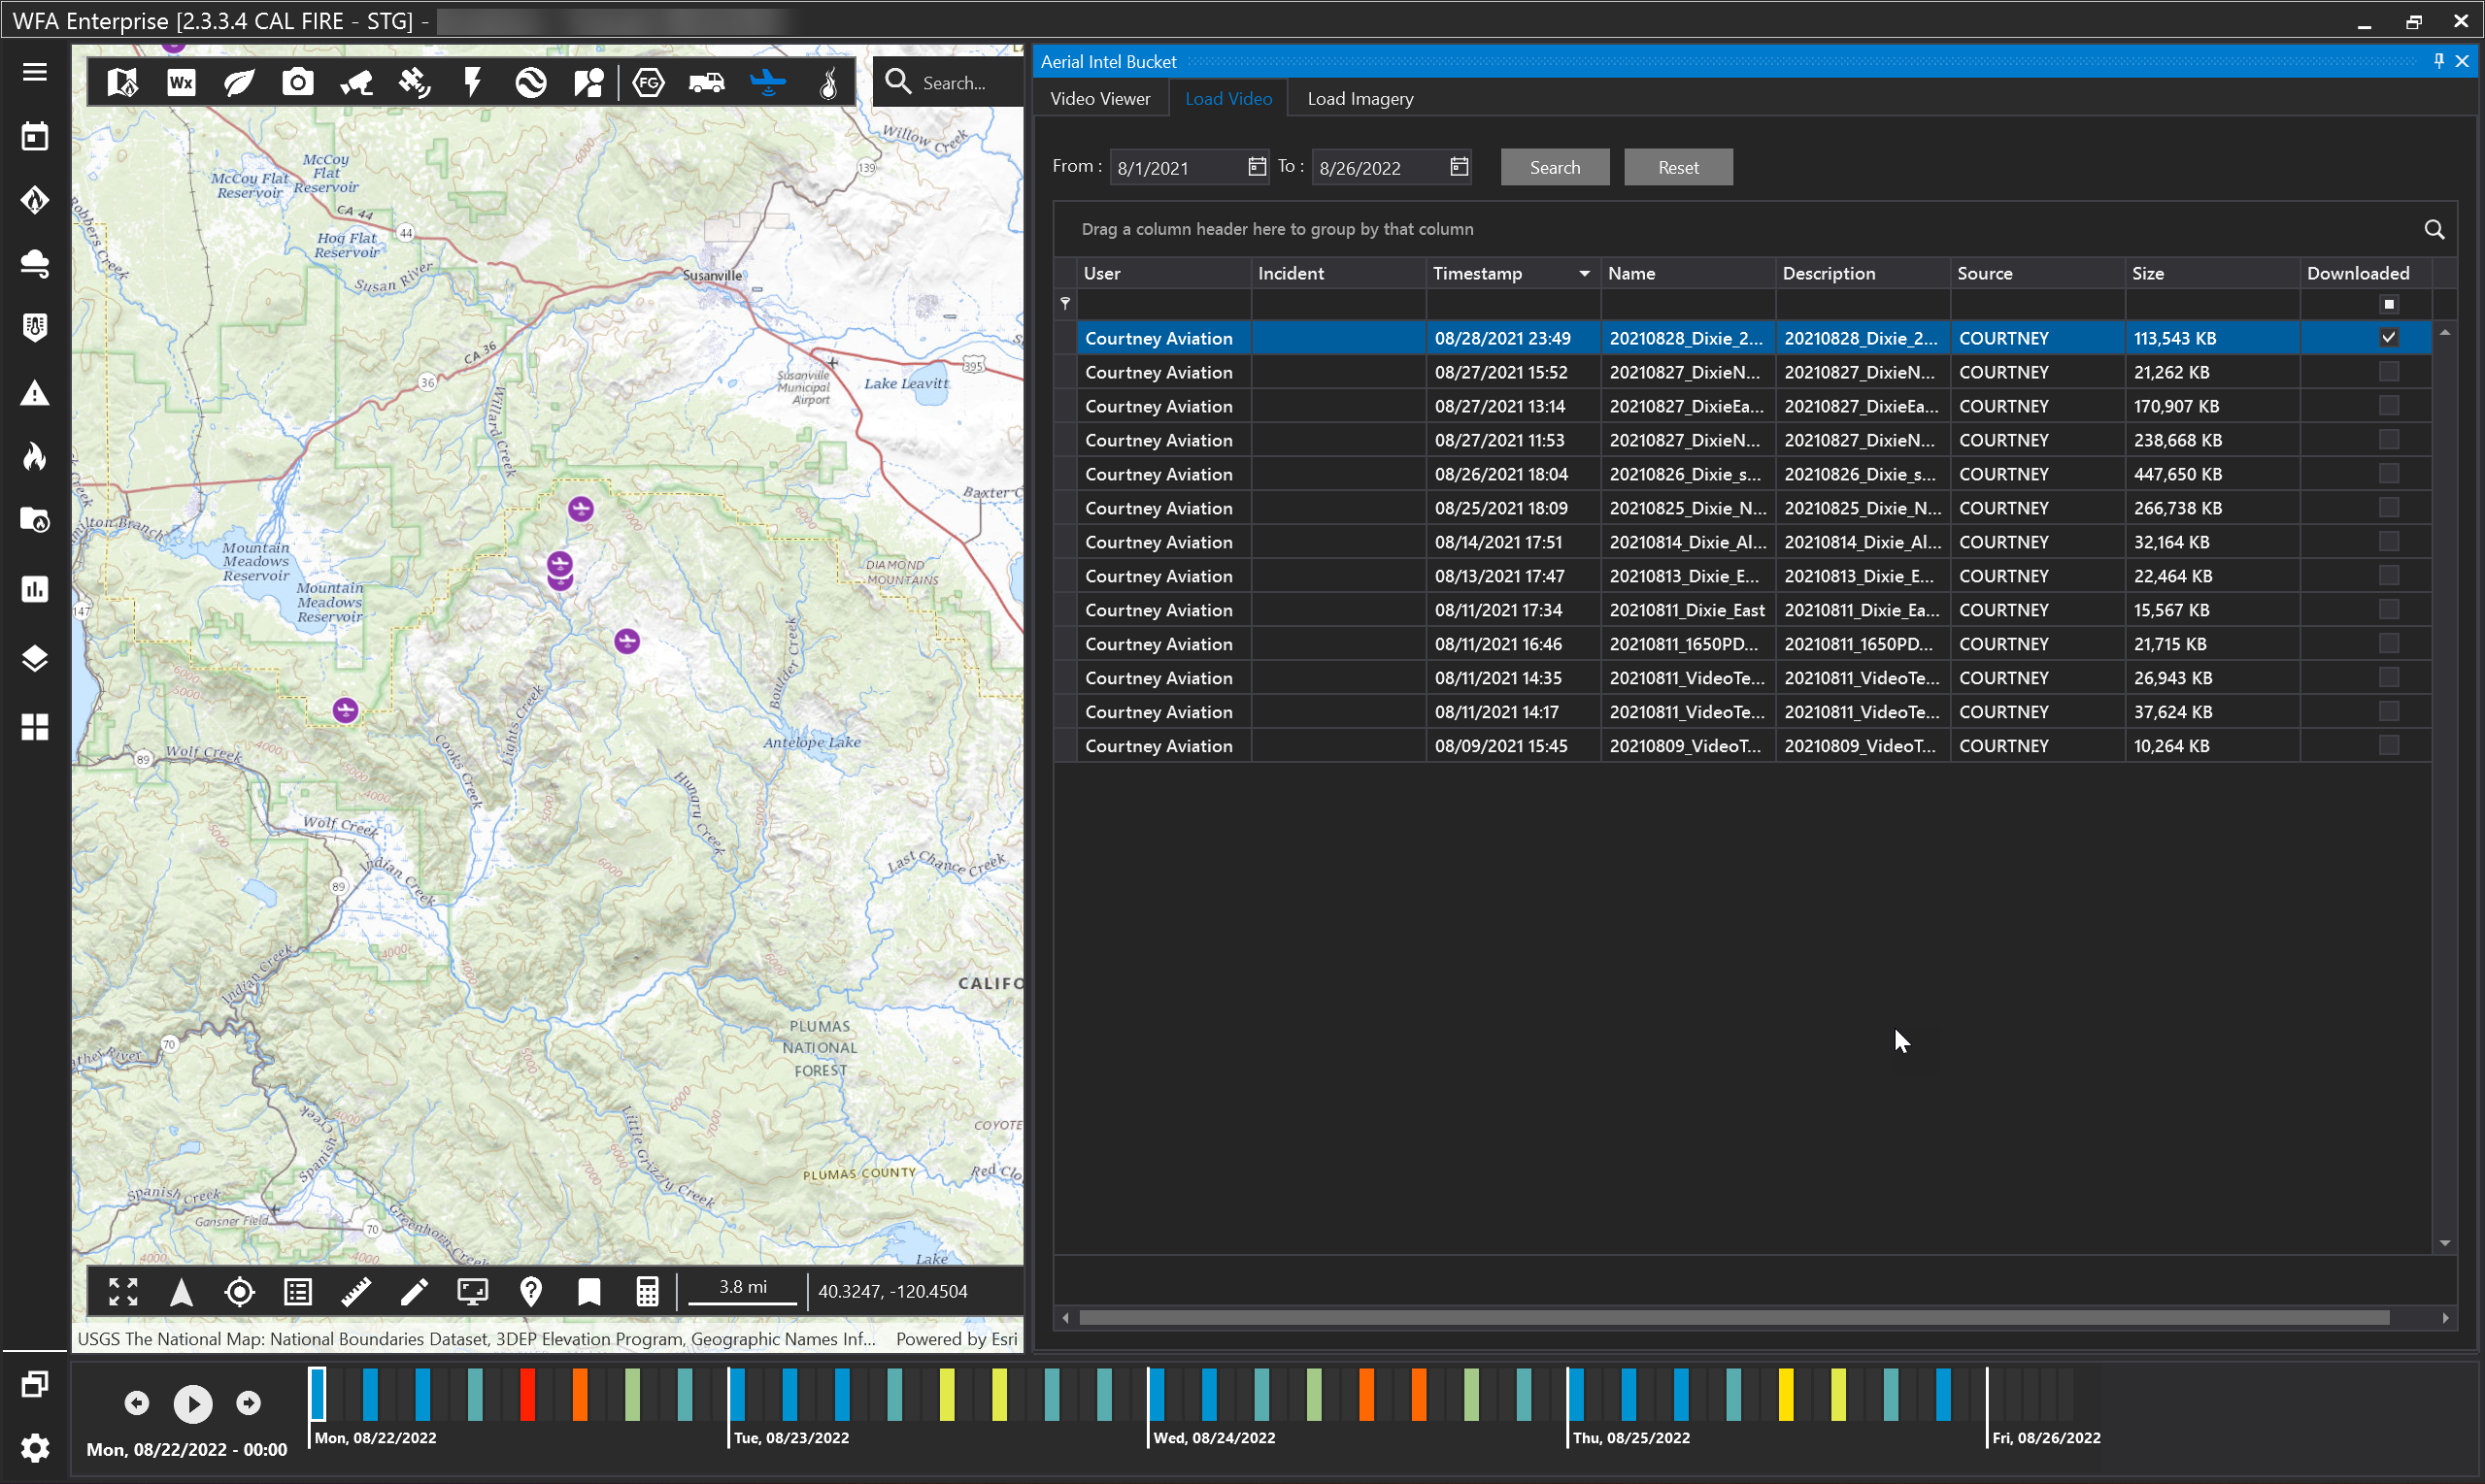2485x1484 pixels.
Task: Select the lightning bolt icon
Action: tap(473, 82)
